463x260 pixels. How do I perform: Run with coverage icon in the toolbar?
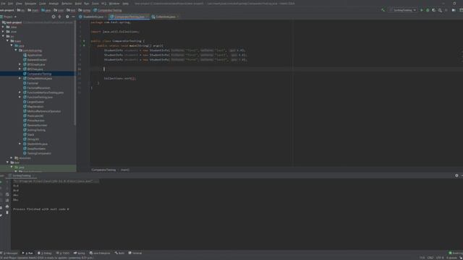coord(434,10)
